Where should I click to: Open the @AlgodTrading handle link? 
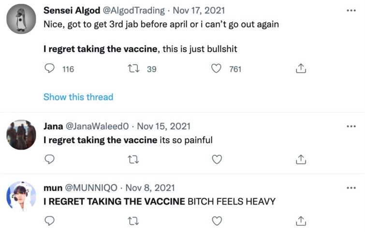(132, 11)
